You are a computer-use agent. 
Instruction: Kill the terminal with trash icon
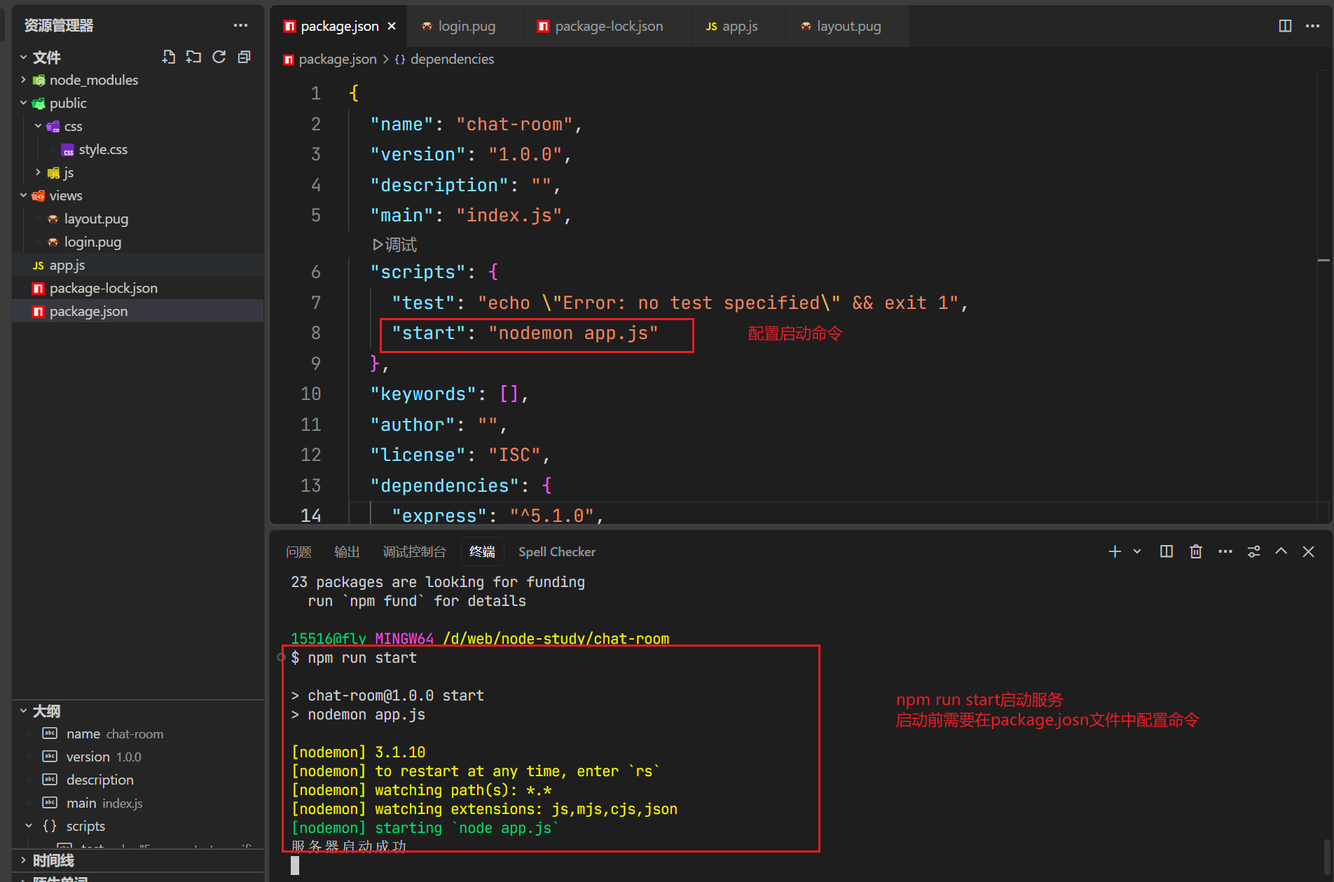pos(1196,552)
